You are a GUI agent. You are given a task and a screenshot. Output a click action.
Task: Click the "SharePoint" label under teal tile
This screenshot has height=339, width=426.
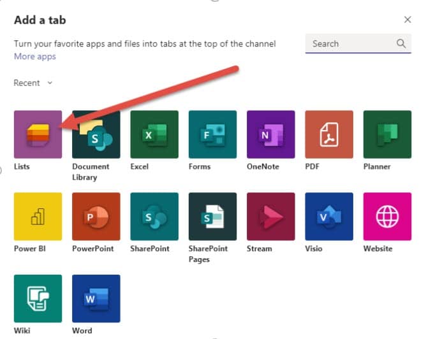[x=150, y=249]
